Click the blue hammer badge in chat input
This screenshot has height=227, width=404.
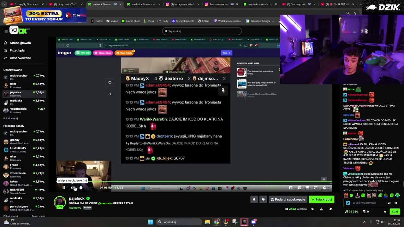(x=348, y=203)
